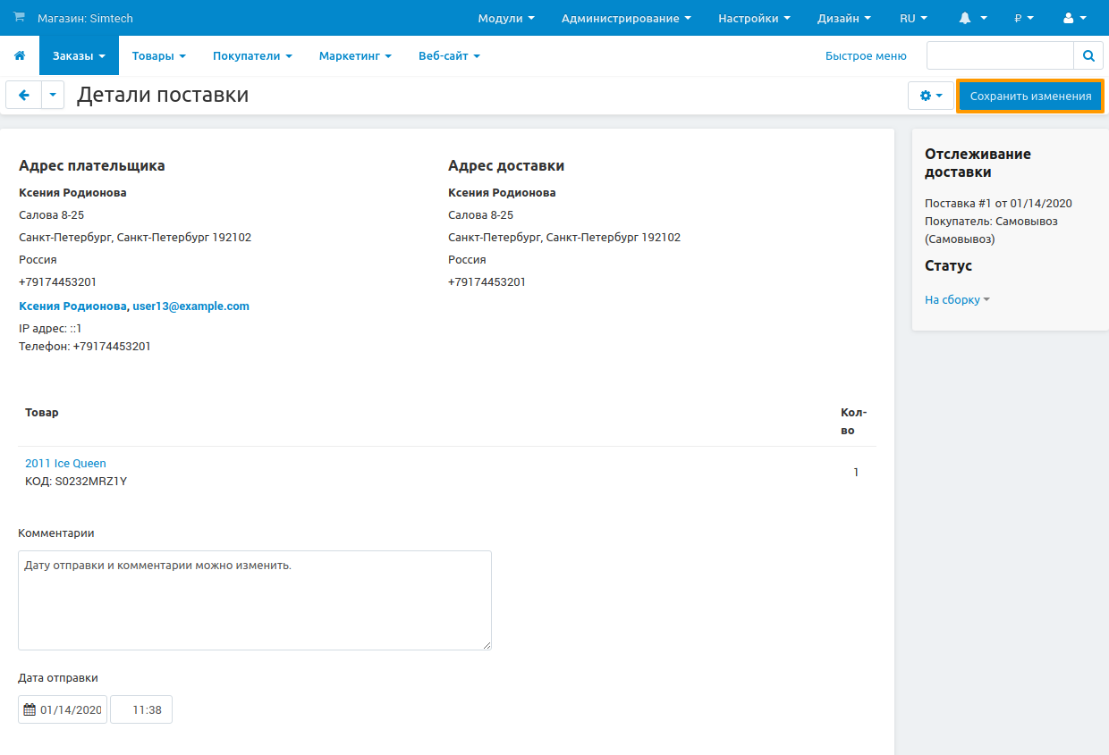The image size is (1109, 755).
Task: Go back using the left arrow button
Action: [x=24, y=95]
